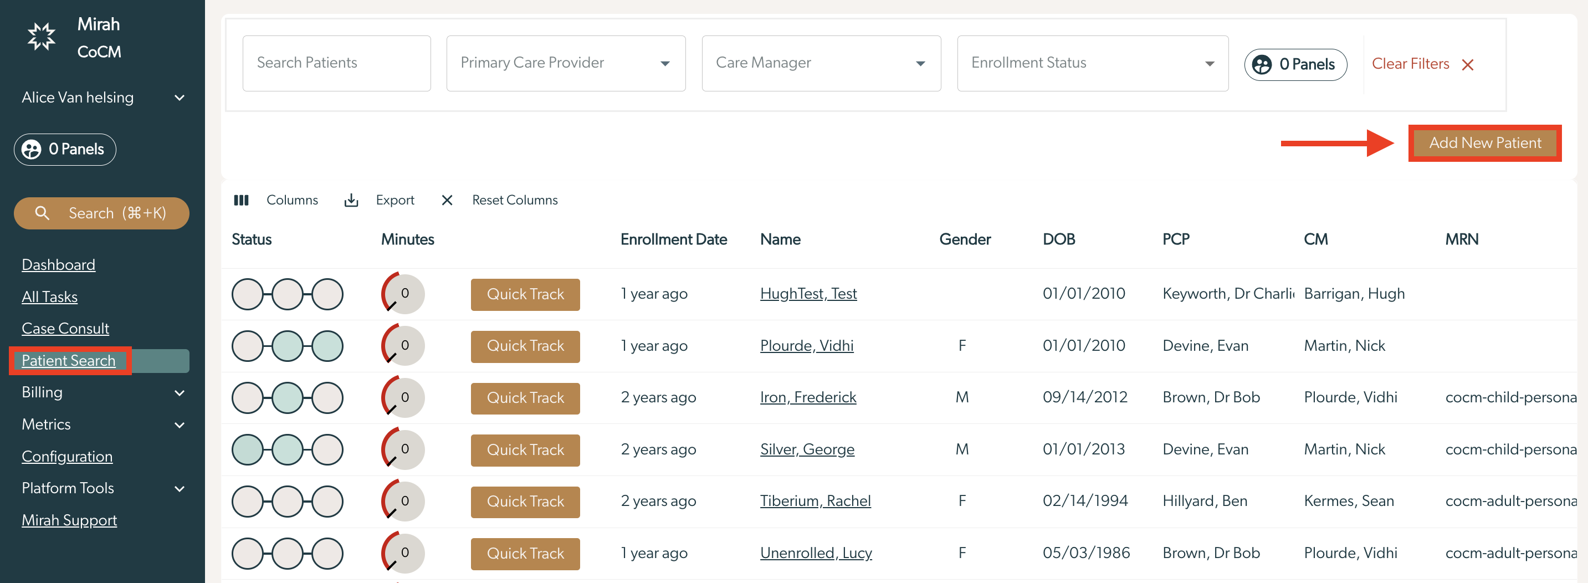1588x583 pixels.
Task: Click status circles for Silver, George
Action: click(x=287, y=449)
